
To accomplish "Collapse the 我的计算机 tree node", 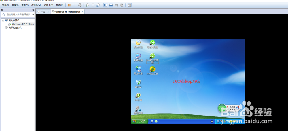I will (3, 21).
